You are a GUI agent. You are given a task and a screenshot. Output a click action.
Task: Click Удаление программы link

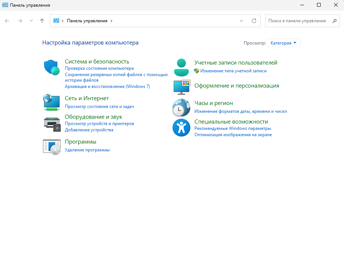point(87,150)
